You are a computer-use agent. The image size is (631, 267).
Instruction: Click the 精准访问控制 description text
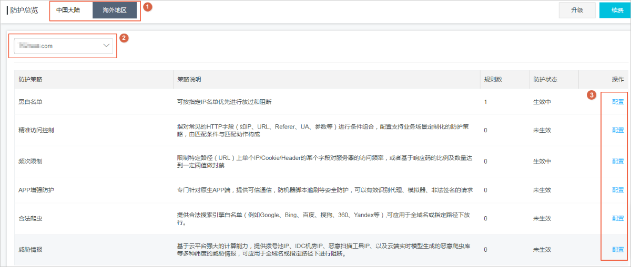click(323, 130)
